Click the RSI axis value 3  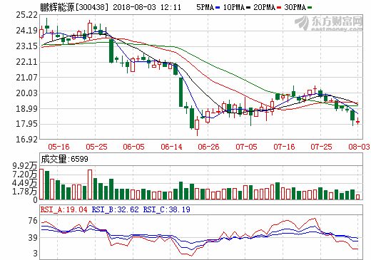(35, 254)
